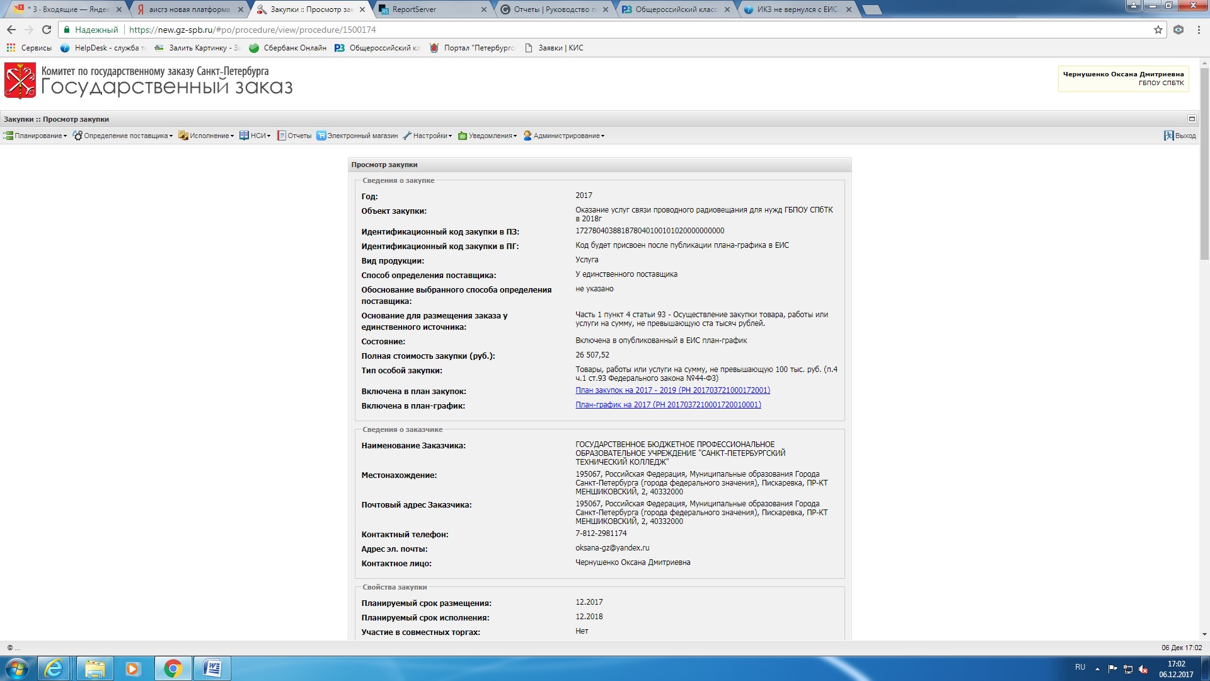Click the Определение поставщика gear icon
Image resolution: width=1210 pixels, height=681 pixels.
(x=78, y=136)
